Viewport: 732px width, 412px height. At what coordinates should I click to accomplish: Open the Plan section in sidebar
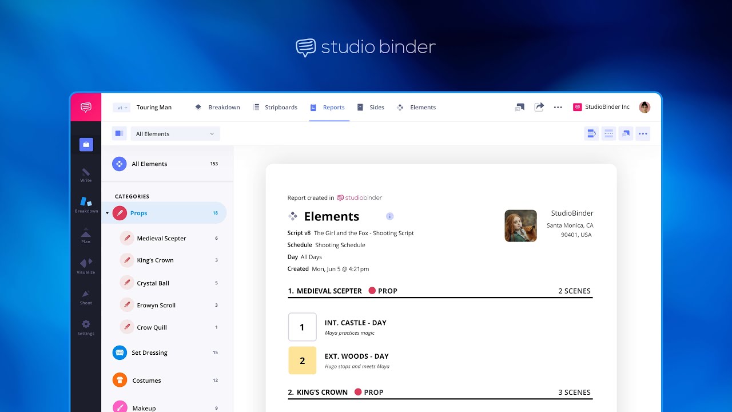[86, 236]
